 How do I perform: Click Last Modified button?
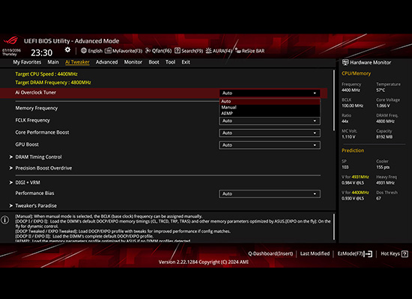(315, 253)
